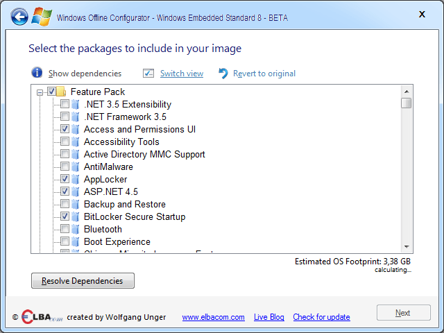Close the configurator with the X button
The height and width of the screenshot is (333, 444).
(x=422, y=14)
